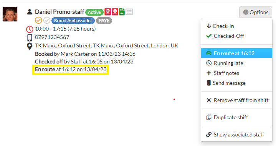Image resolution: width=276 pixels, height=146 pixels.
Task: Click the grey list icon beside documents
Action: [129, 12]
